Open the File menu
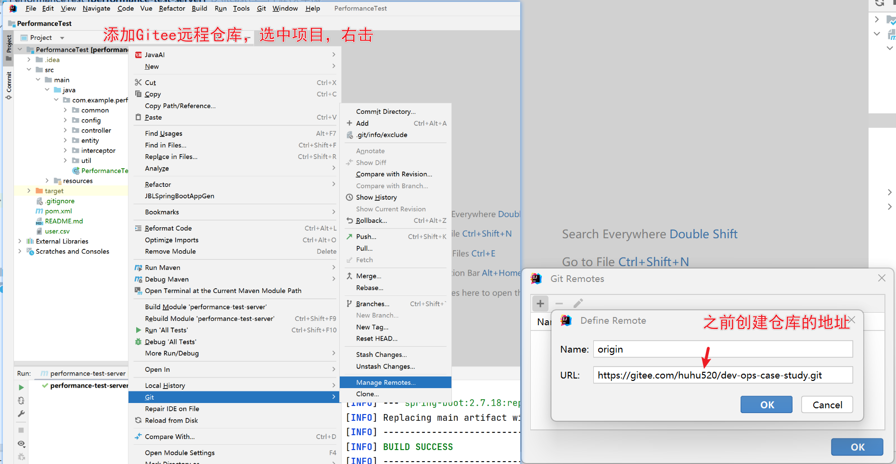Screen dimensions: 896x464 click(x=31, y=8)
